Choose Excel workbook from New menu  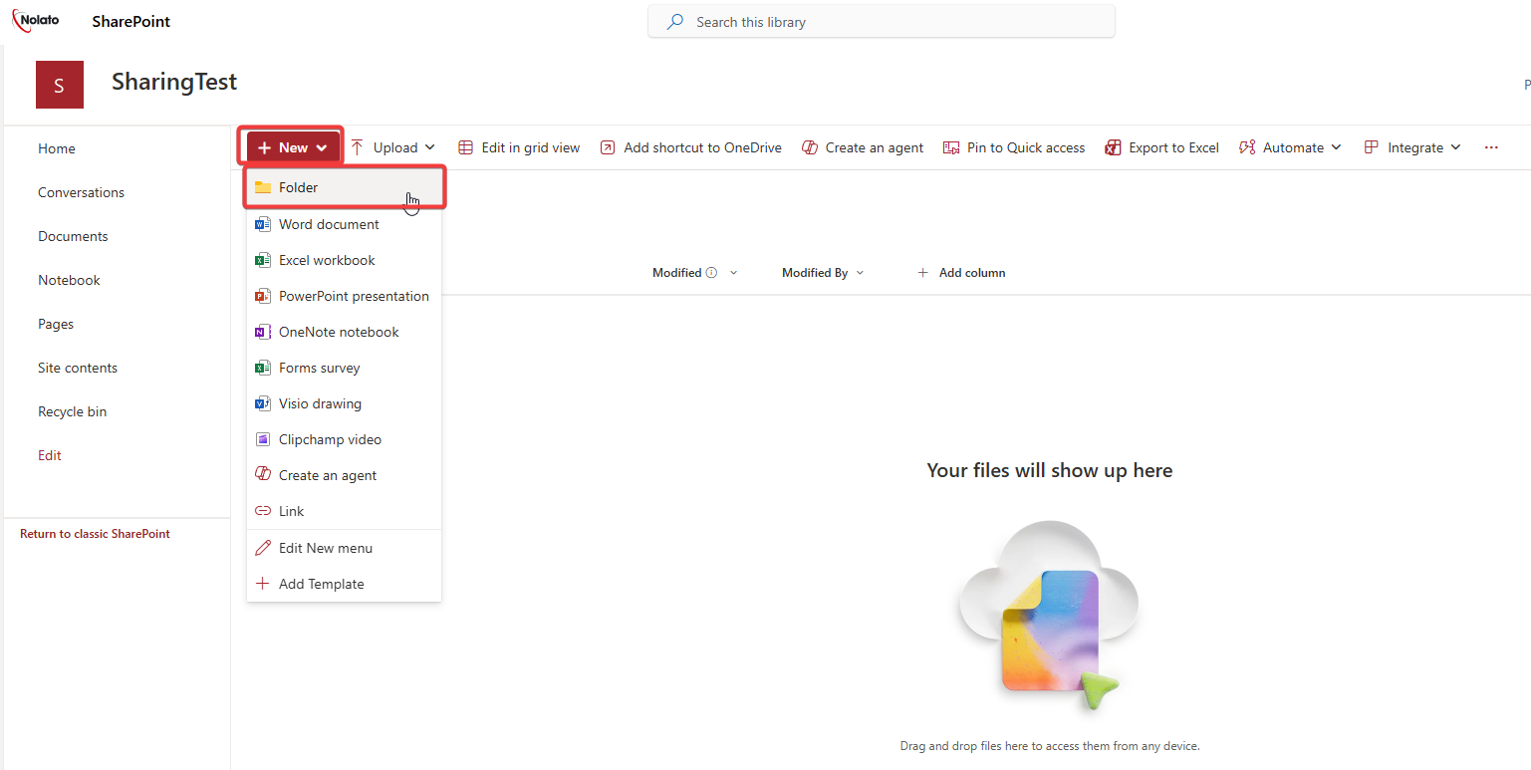point(345,260)
